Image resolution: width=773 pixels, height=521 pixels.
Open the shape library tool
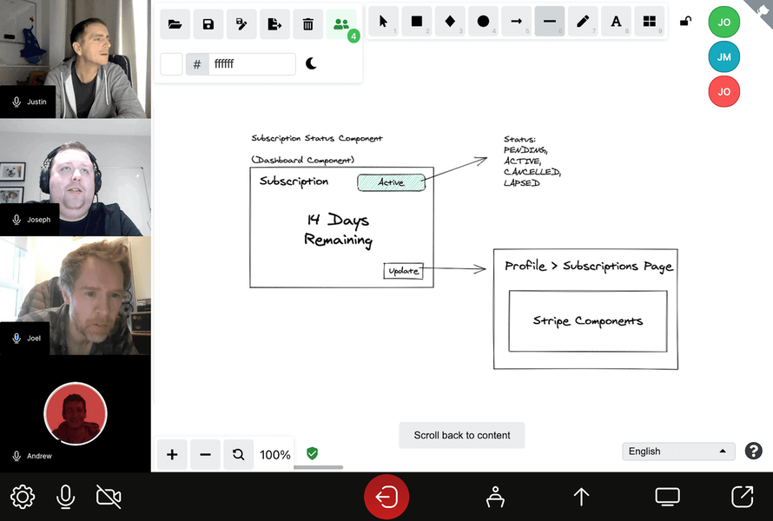click(x=649, y=22)
